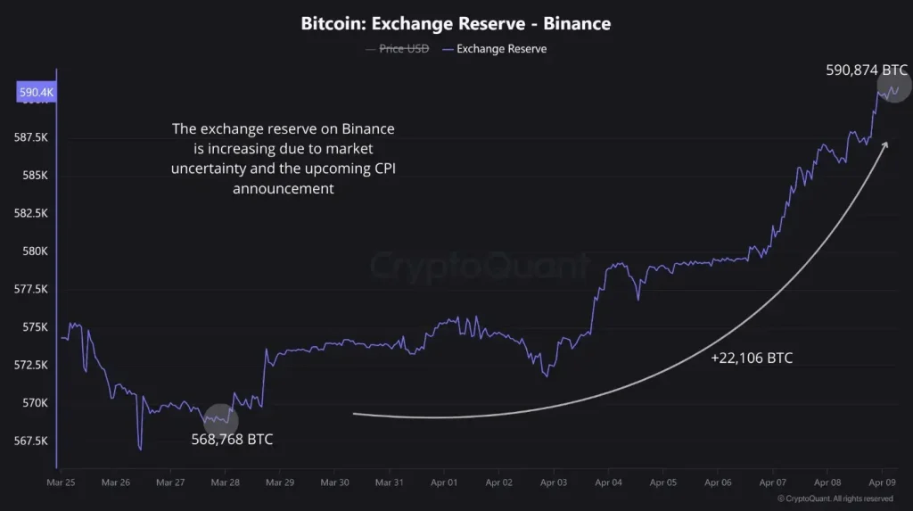This screenshot has width=913, height=511.
Task: Select the Apr 05 x-axis tick label
Action: [662, 482]
